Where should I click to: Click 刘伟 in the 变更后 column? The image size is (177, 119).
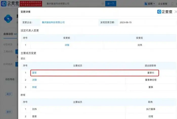coord(140,45)
